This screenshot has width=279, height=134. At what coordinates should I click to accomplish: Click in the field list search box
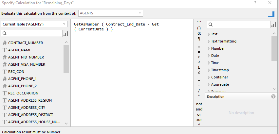click(x=32, y=33)
